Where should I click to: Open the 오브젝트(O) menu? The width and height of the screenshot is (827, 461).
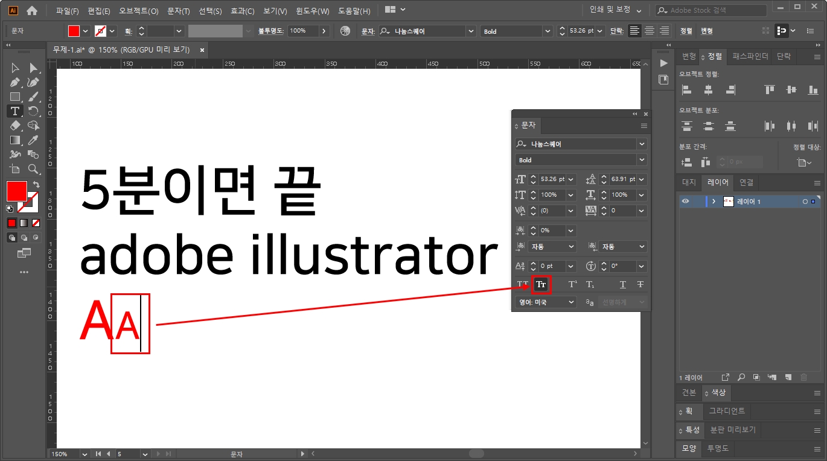point(139,11)
